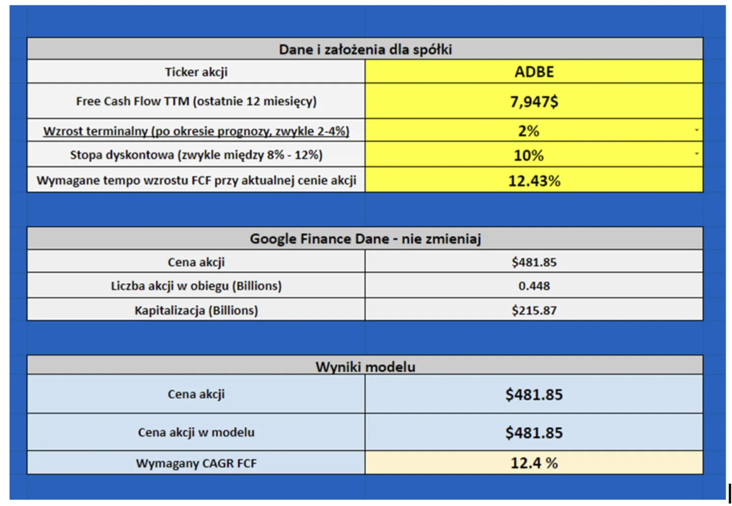Open the terminal growth 2% dropdown arrow

[696, 130]
